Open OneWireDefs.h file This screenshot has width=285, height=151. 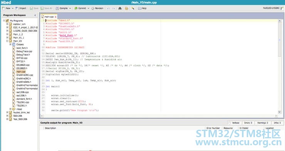[23, 82]
